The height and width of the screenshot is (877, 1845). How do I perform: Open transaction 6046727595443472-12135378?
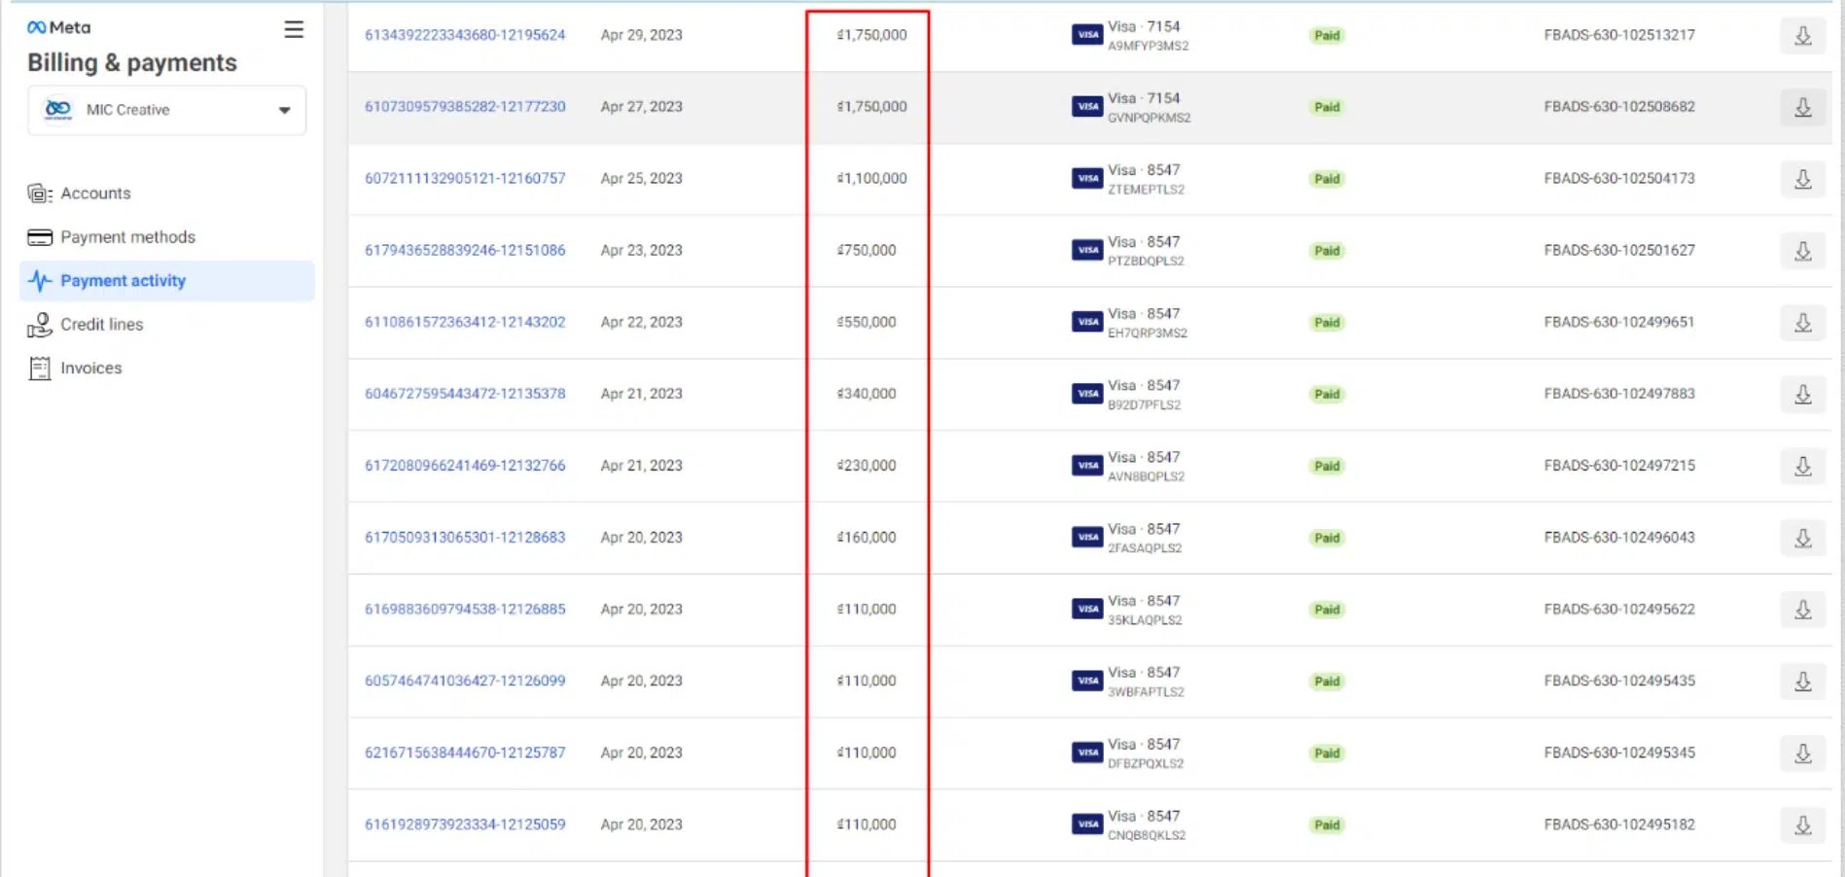(465, 394)
